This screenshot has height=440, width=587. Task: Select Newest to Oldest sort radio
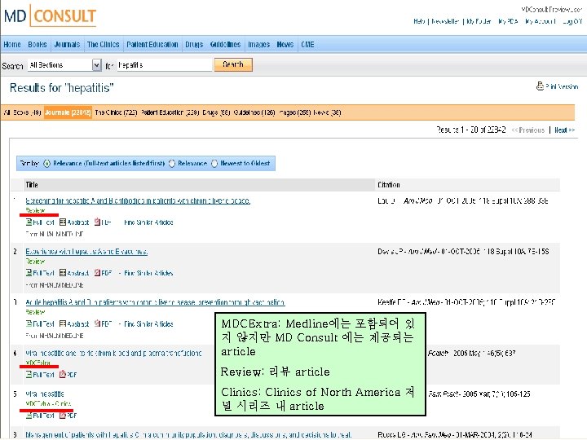[x=214, y=164]
